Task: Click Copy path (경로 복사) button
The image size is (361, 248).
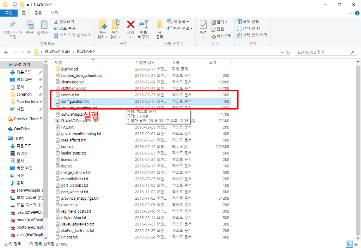Action: [65, 28]
